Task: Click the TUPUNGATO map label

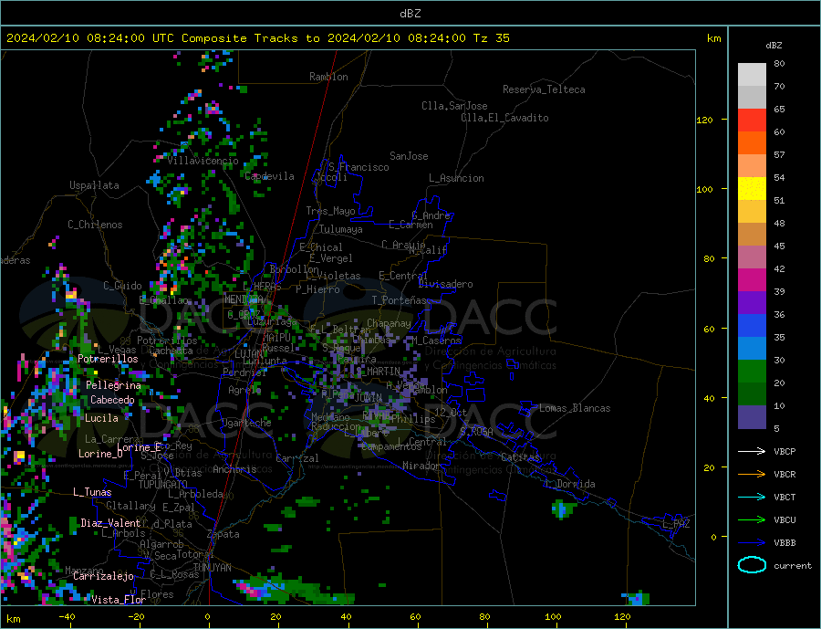Action: pyautogui.click(x=163, y=485)
